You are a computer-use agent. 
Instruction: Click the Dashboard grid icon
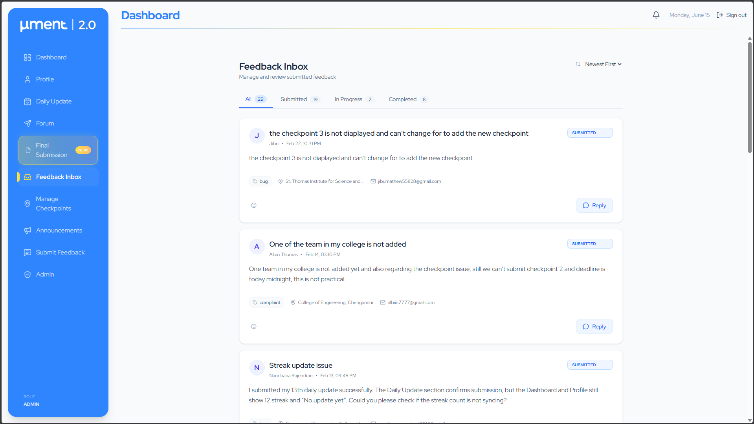[28, 57]
